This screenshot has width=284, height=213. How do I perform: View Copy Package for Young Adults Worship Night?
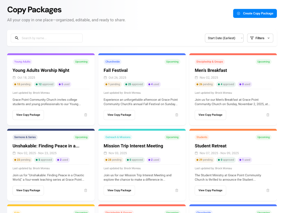[28, 115]
